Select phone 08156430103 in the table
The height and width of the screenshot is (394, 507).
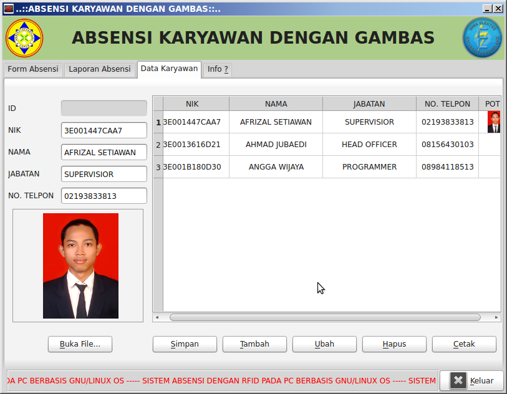click(x=447, y=145)
